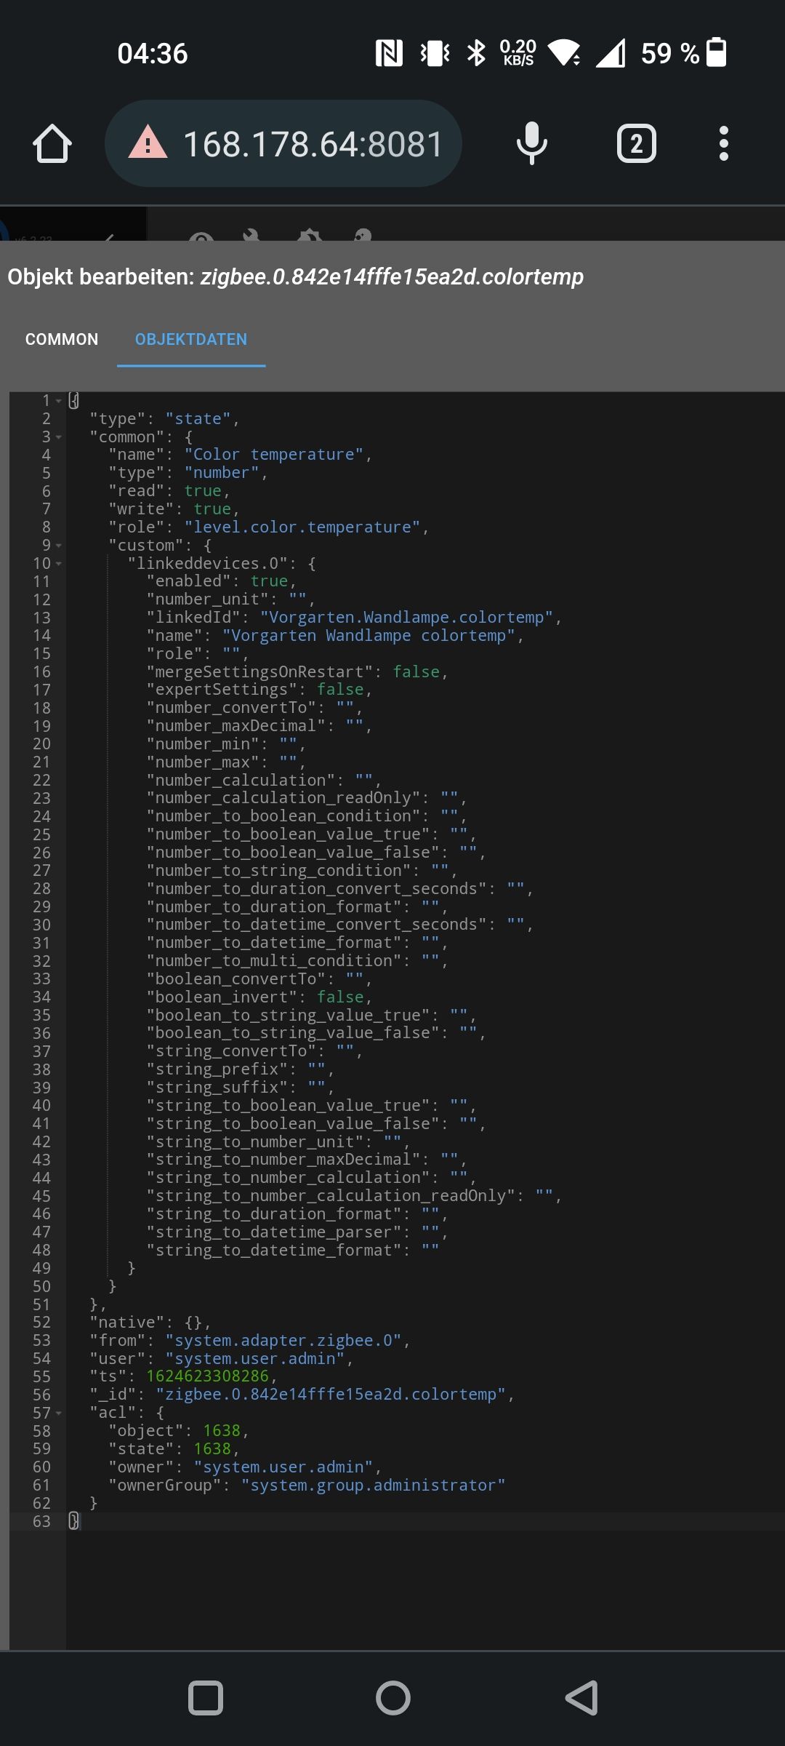Click the "expertSettings" false value
The image size is (785, 1746).
click(x=340, y=690)
